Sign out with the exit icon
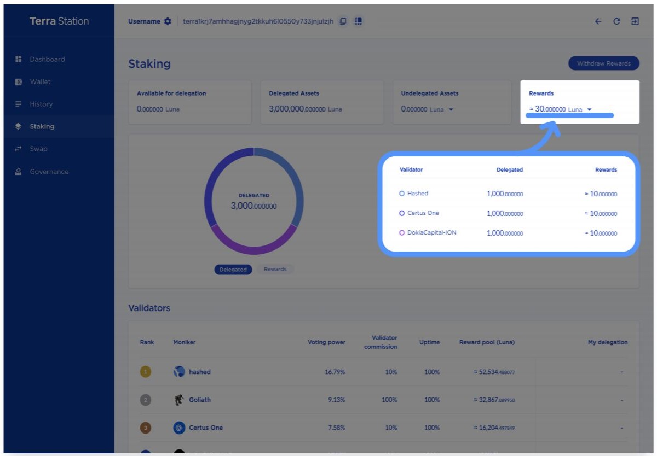This screenshot has width=657, height=456. (635, 21)
